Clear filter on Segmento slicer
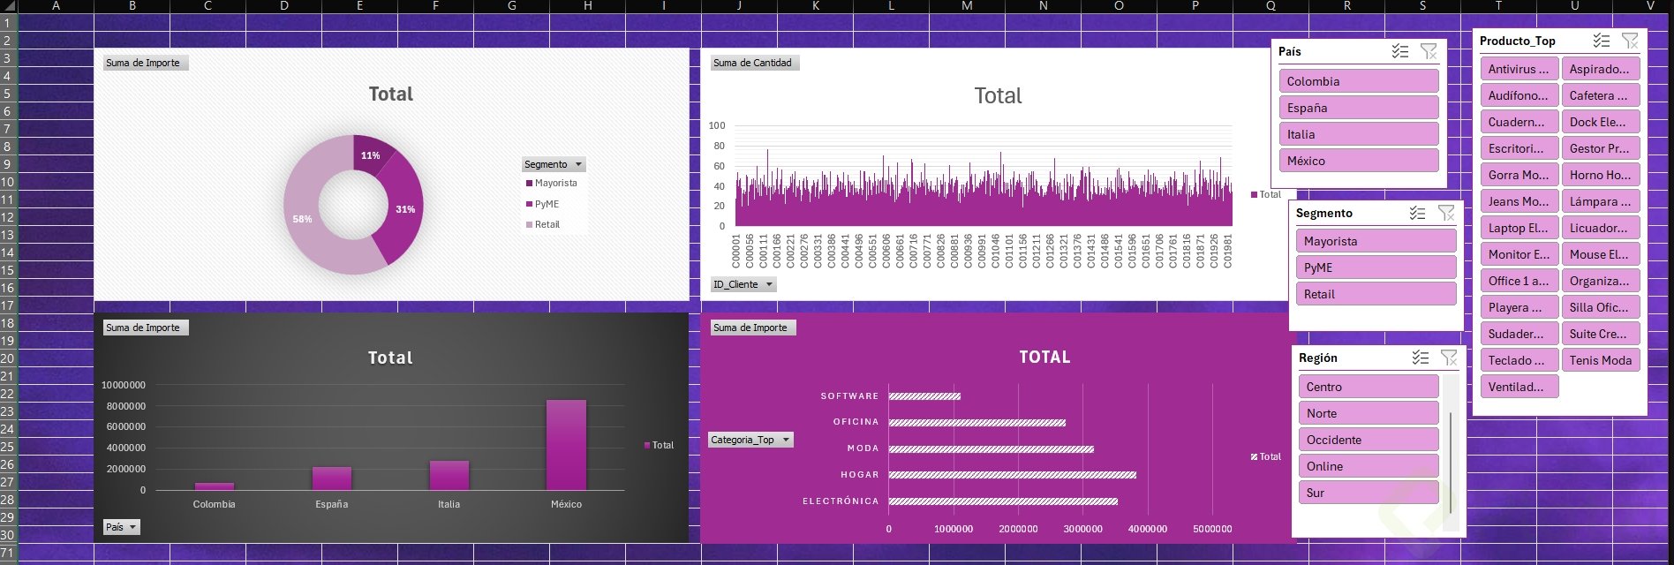 [1446, 213]
